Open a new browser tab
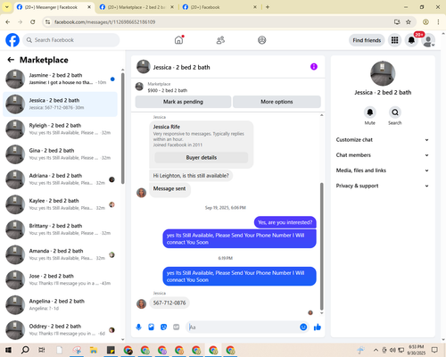 268,7
